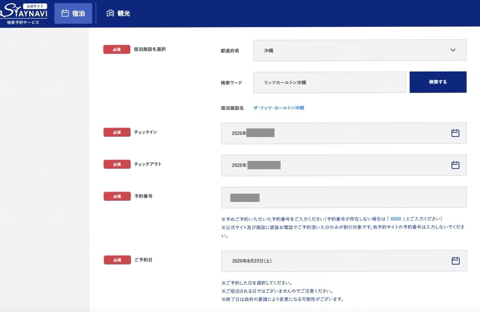Focus the 検索ワード input field
Viewport: 480px width, 312px height.
(329, 82)
